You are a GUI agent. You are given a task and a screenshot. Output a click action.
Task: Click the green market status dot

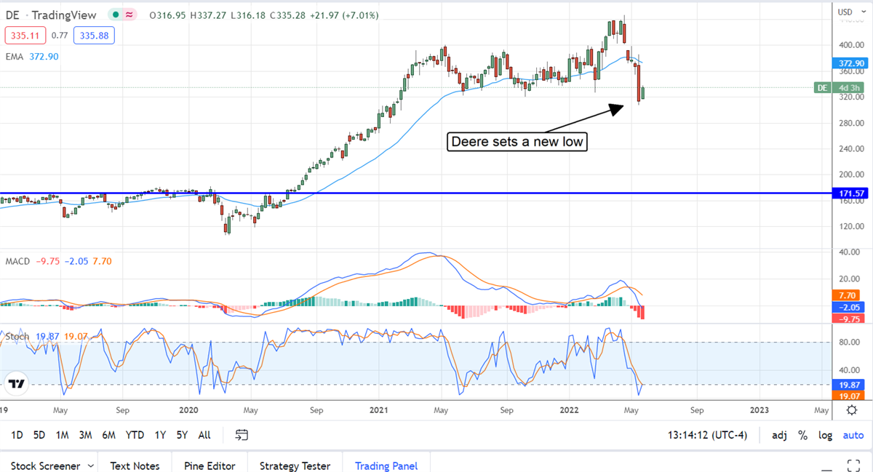[115, 15]
